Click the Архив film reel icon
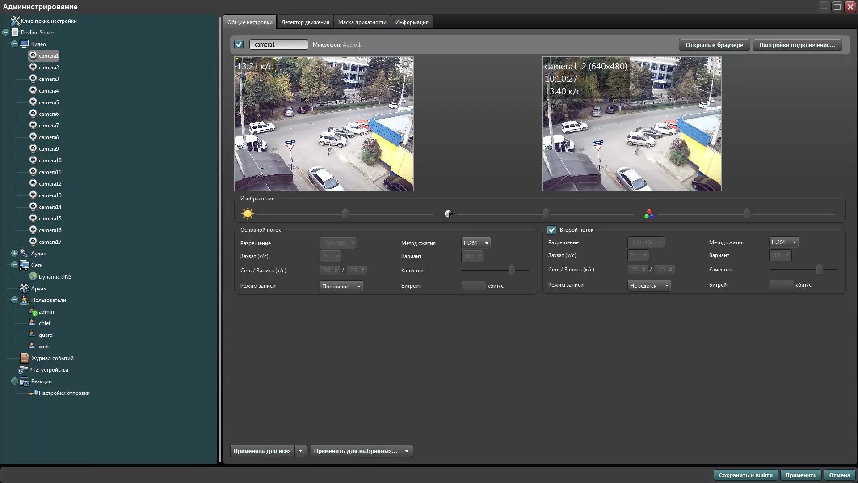The width and height of the screenshot is (858, 483). (x=24, y=288)
